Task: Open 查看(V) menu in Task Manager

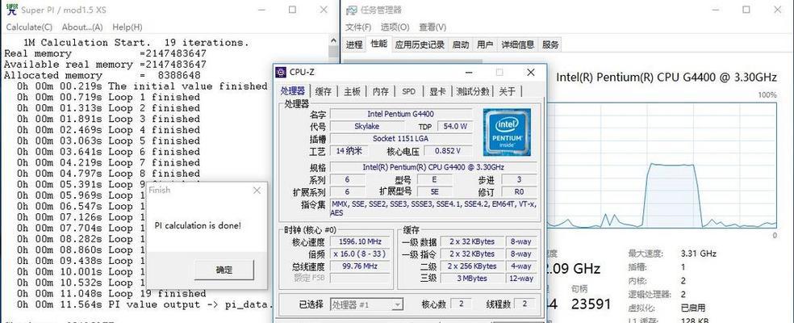Action: (433, 27)
